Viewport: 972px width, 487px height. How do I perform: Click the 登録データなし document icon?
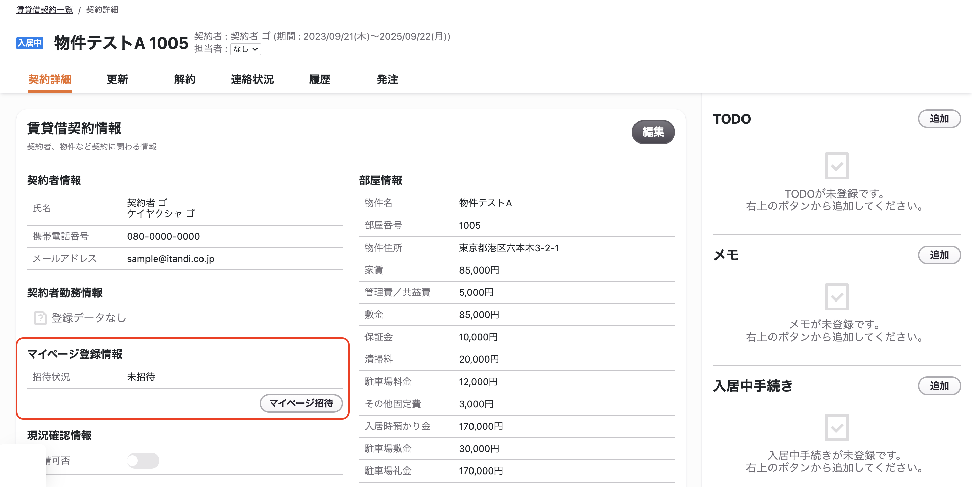click(x=40, y=318)
